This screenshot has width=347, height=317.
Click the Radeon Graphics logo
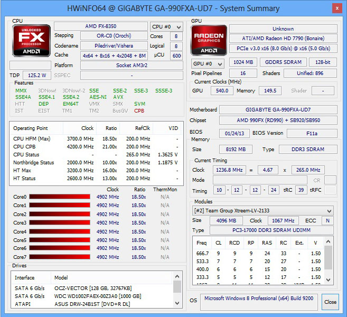click(209, 40)
